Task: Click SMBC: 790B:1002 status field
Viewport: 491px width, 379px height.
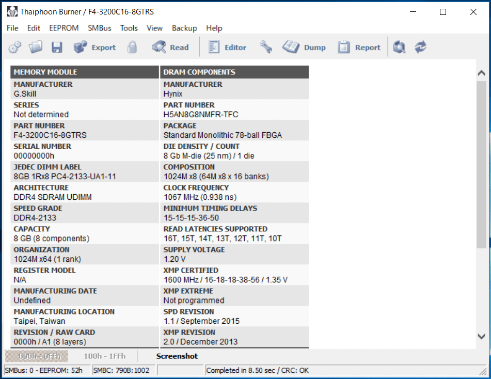Action: click(x=124, y=371)
